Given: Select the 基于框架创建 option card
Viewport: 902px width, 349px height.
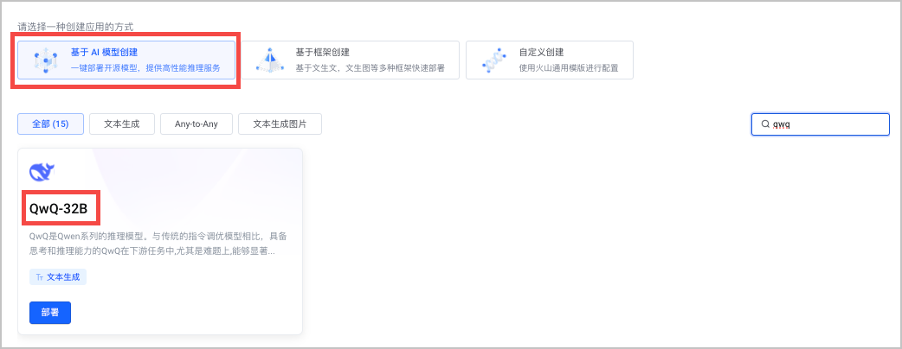Looking at the screenshot, I should 350,60.
